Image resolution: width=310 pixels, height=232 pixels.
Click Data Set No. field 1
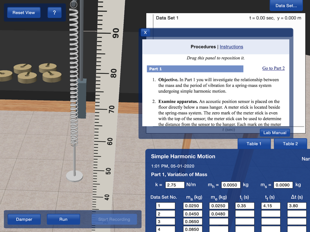pos(165,206)
